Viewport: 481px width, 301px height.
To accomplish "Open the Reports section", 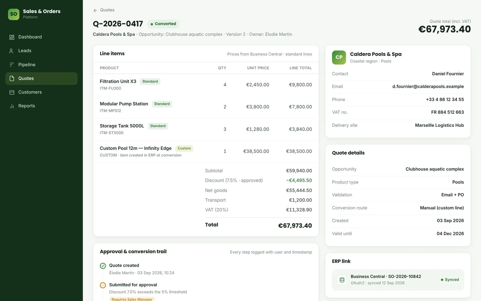I will tap(41, 106).
